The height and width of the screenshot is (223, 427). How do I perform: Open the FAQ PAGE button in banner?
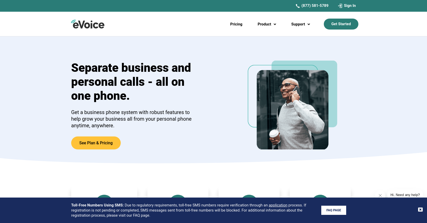(334, 210)
